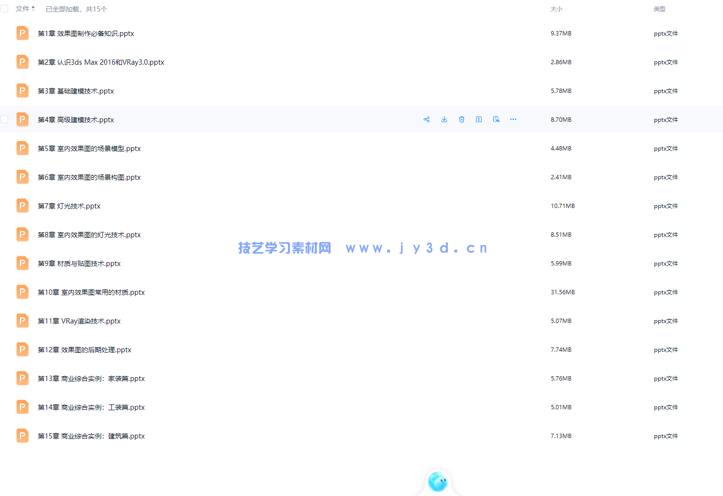
Task: Download 第4章 高级建模技术.pptx via the download icon
Action: pyautogui.click(x=444, y=119)
